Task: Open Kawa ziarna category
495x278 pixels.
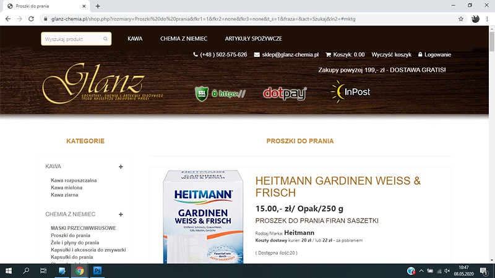Action: (x=64, y=195)
